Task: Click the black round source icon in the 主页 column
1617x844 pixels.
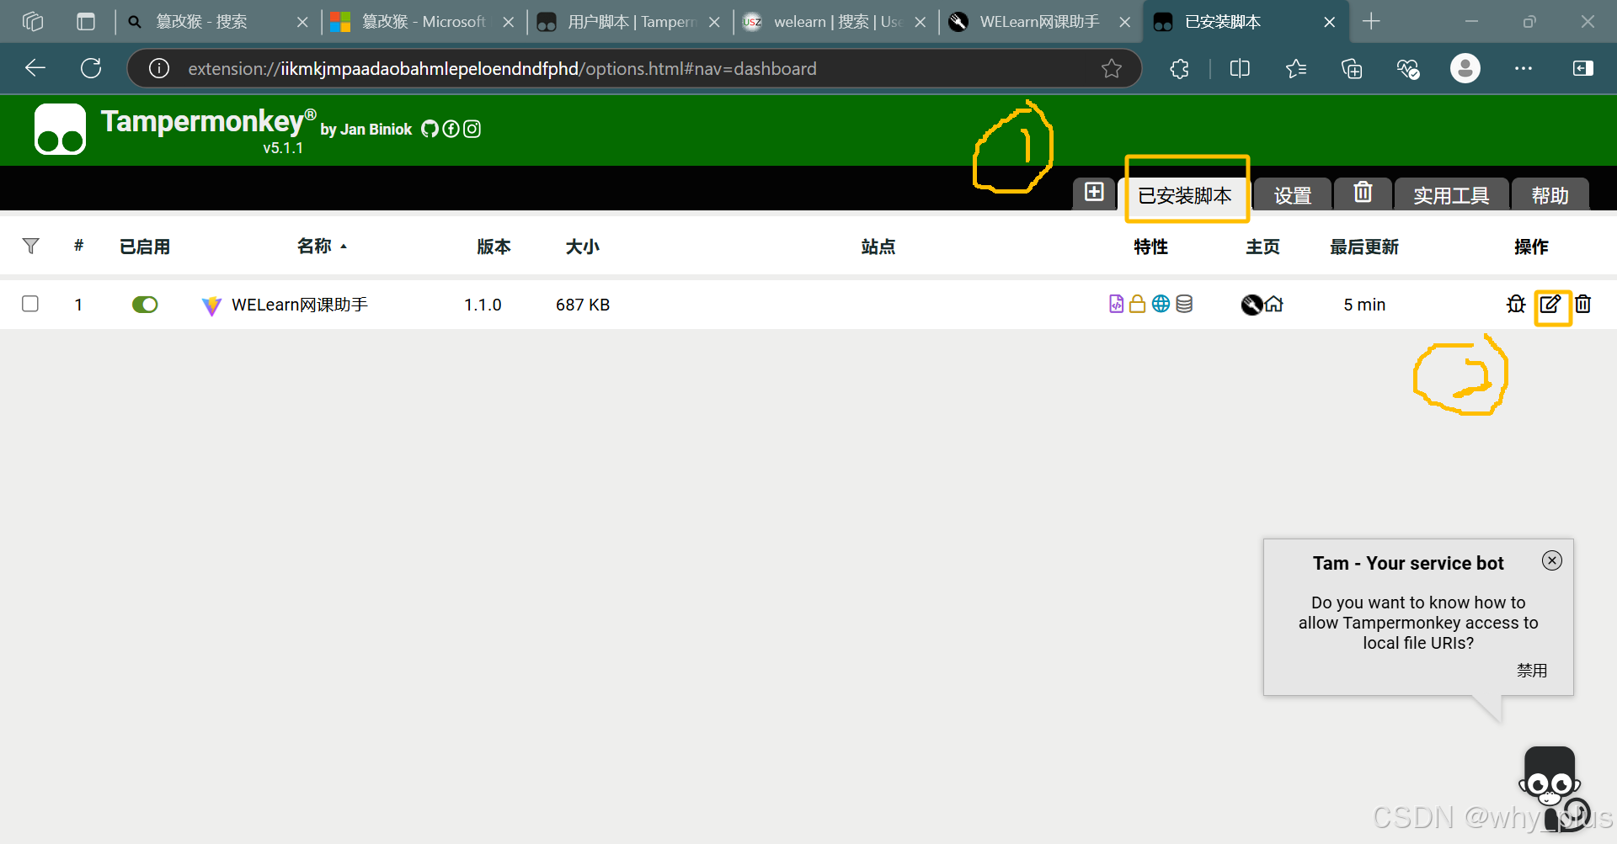Action: point(1251,305)
